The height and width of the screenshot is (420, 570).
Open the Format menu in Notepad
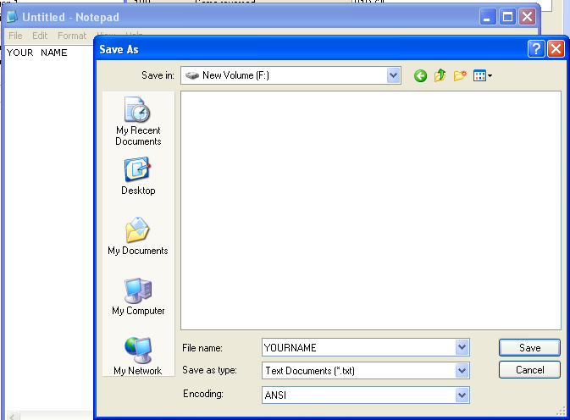pyautogui.click(x=72, y=36)
